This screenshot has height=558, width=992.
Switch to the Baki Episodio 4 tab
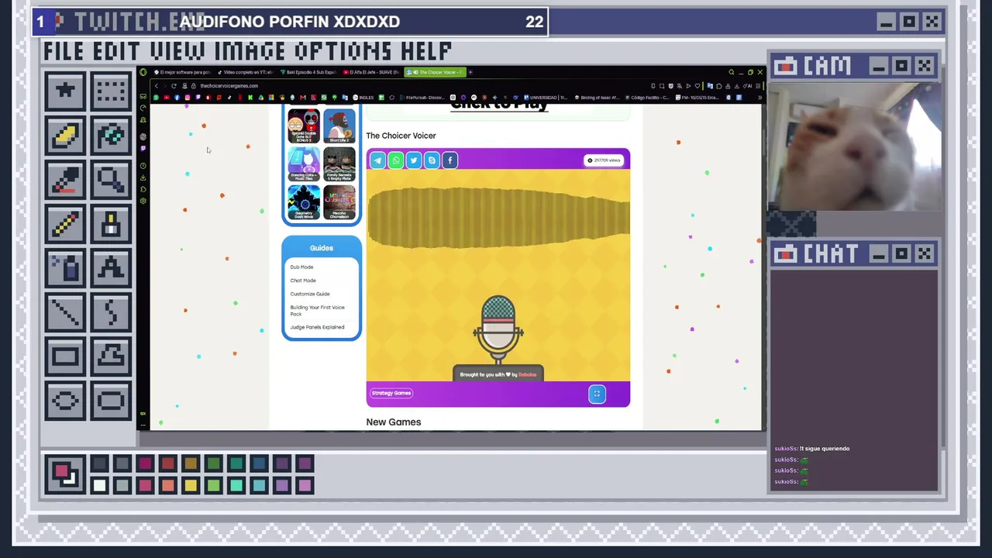(308, 72)
